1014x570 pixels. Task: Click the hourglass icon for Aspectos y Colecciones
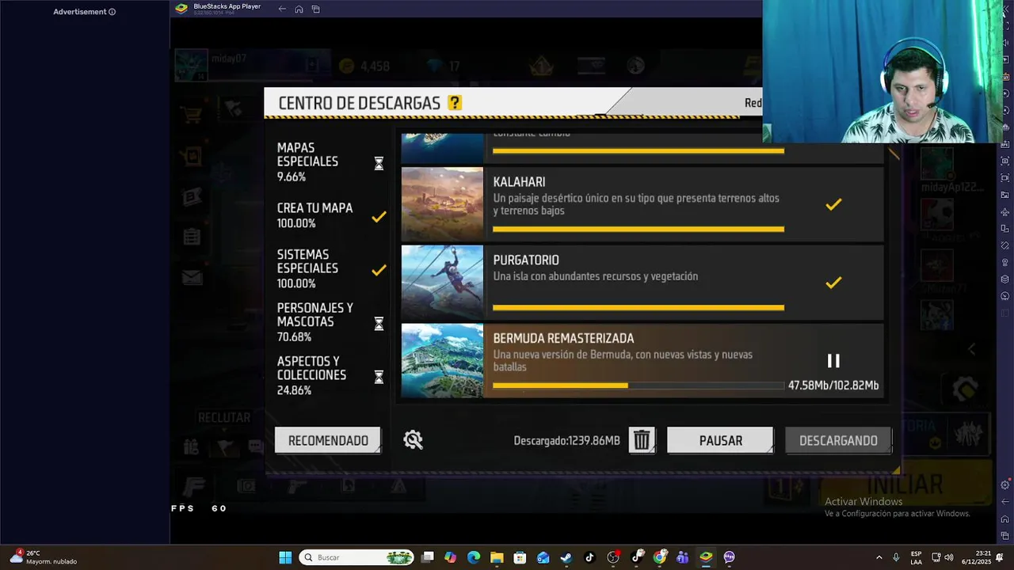pyautogui.click(x=379, y=377)
